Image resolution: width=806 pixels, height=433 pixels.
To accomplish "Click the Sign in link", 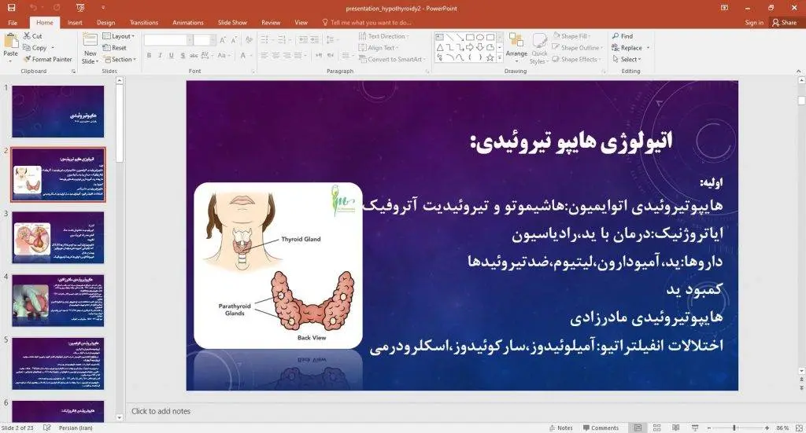I will tap(754, 23).
